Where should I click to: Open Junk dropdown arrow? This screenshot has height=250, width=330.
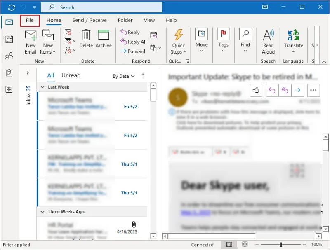[74, 50]
